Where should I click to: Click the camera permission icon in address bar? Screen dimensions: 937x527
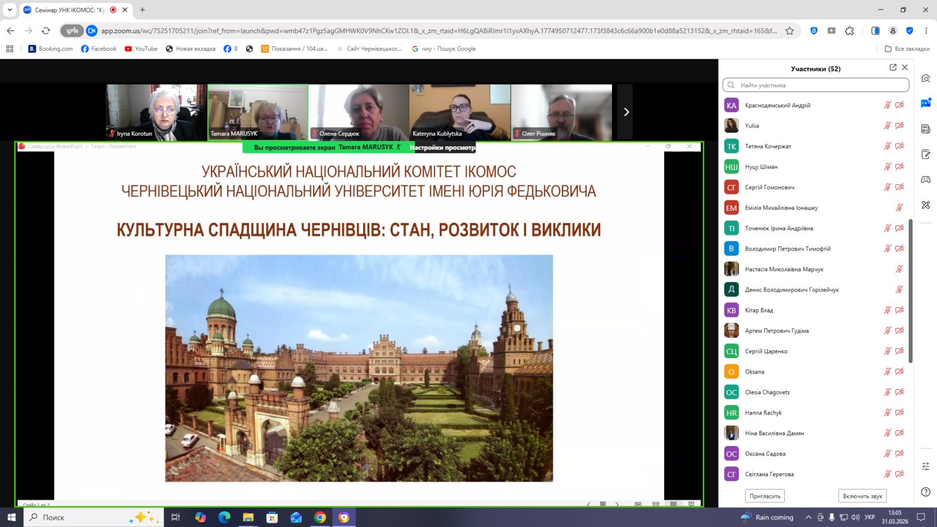(91, 30)
